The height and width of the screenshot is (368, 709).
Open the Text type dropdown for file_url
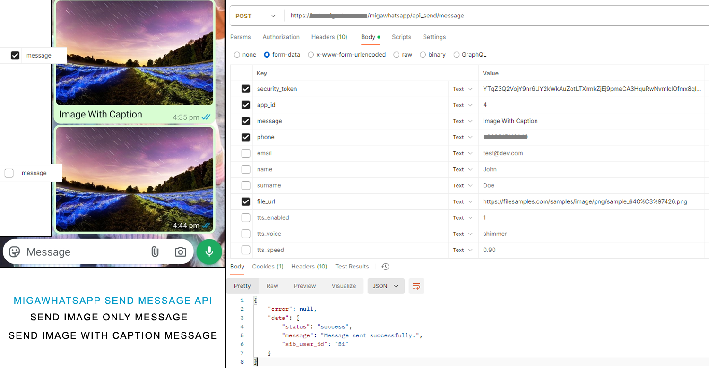pos(463,201)
